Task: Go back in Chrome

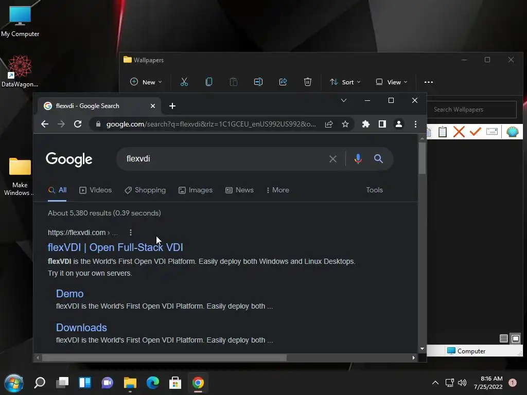Action: pos(45,124)
